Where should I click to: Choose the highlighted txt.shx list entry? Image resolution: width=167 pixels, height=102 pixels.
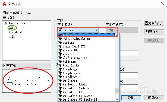tap(86, 35)
